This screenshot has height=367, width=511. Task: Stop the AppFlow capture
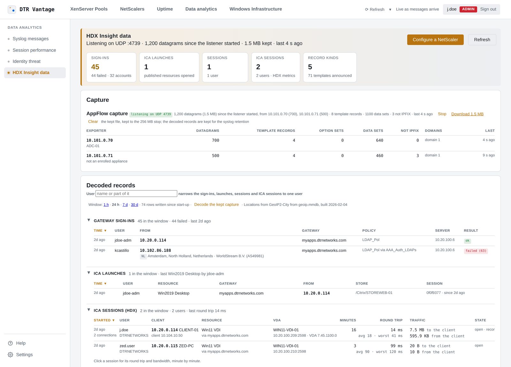coord(442,114)
